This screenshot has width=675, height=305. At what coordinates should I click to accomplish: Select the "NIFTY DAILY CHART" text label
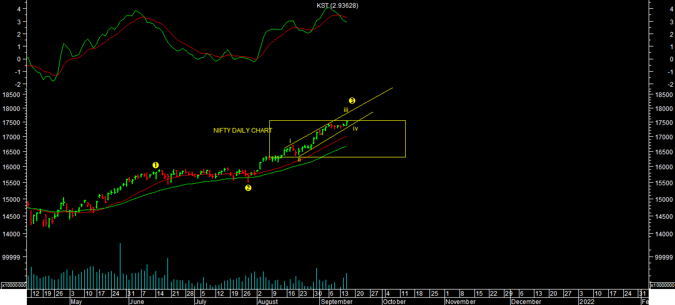pyautogui.click(x=242, y=131)
